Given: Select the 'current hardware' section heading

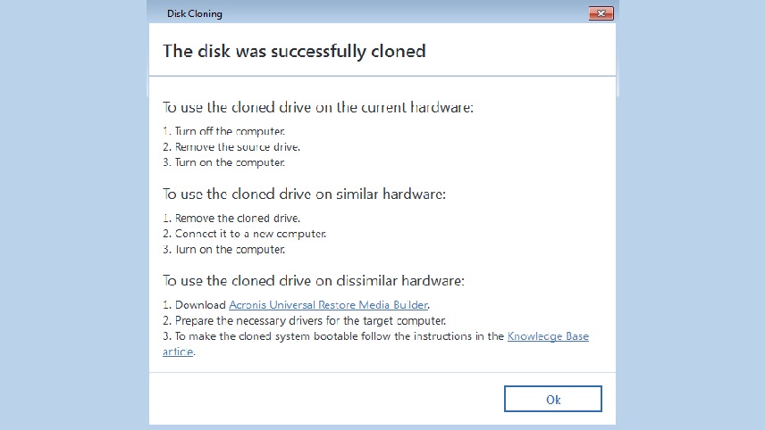Looking at the screenshot, I should [318, 107].
